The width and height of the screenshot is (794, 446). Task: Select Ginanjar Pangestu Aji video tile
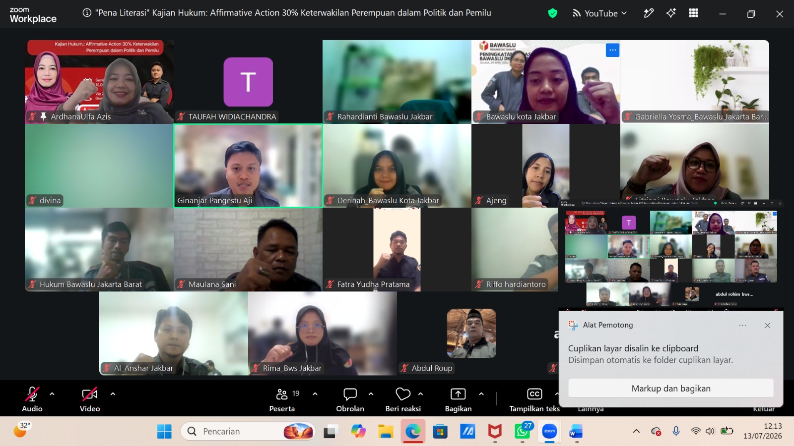point(248,166)
